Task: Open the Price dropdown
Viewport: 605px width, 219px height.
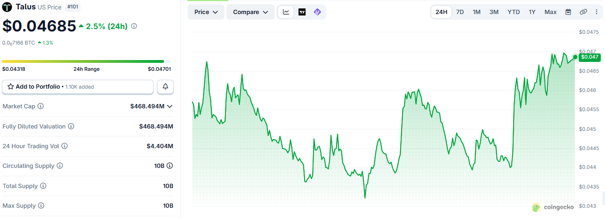Action: point(206,12)
